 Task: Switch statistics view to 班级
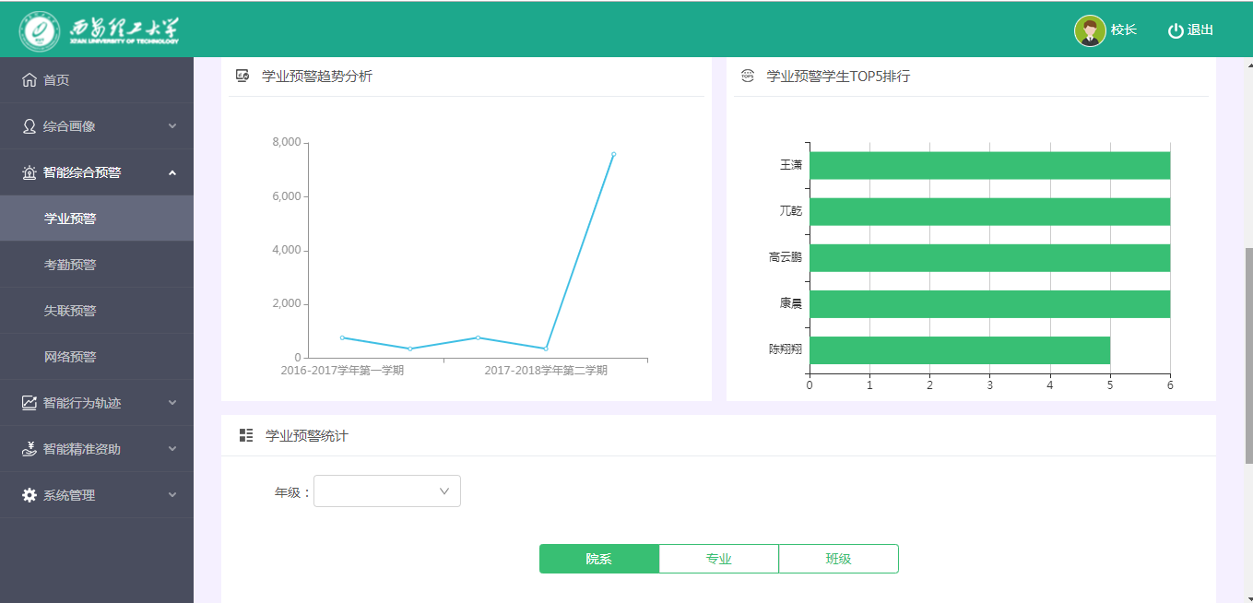pyautogui.click(x=838, y=559)
